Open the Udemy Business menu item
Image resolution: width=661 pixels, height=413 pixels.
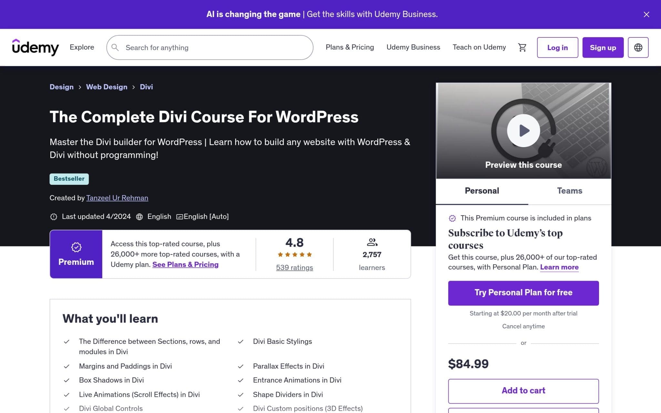[x=413, y=47]
